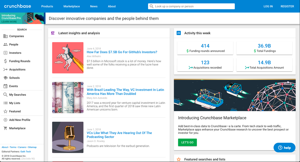Screen dimensions: 300x162
Task: Open the About menu in header
Action: click(112, 6)
